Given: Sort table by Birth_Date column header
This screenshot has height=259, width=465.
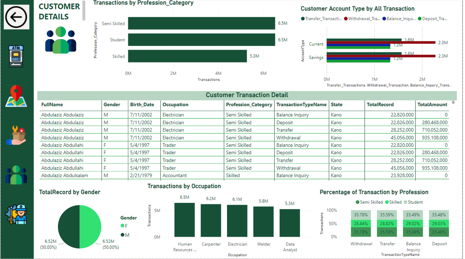Looking at the screenshot, I should (142, 105).
